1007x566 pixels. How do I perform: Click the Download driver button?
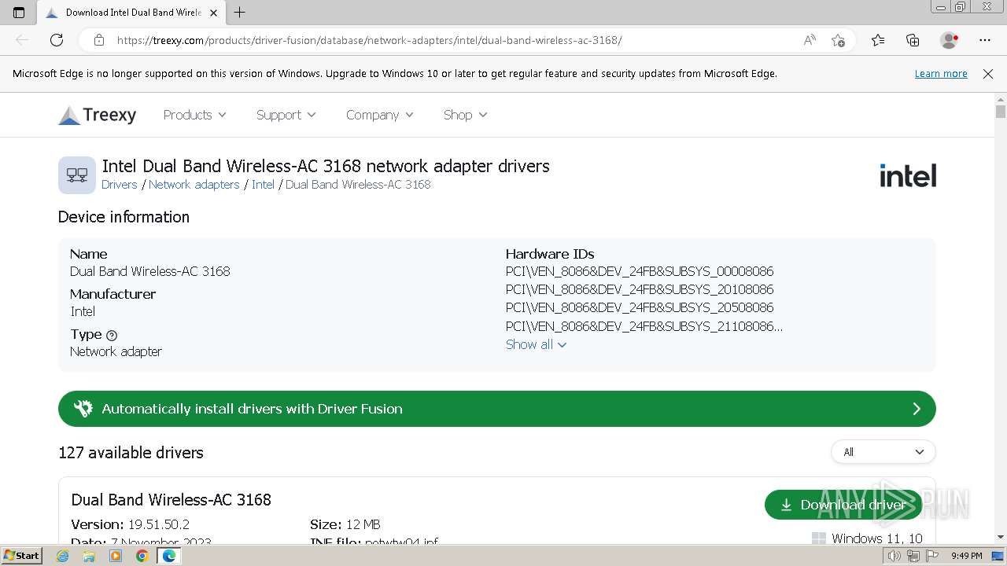tap(843, 505)
